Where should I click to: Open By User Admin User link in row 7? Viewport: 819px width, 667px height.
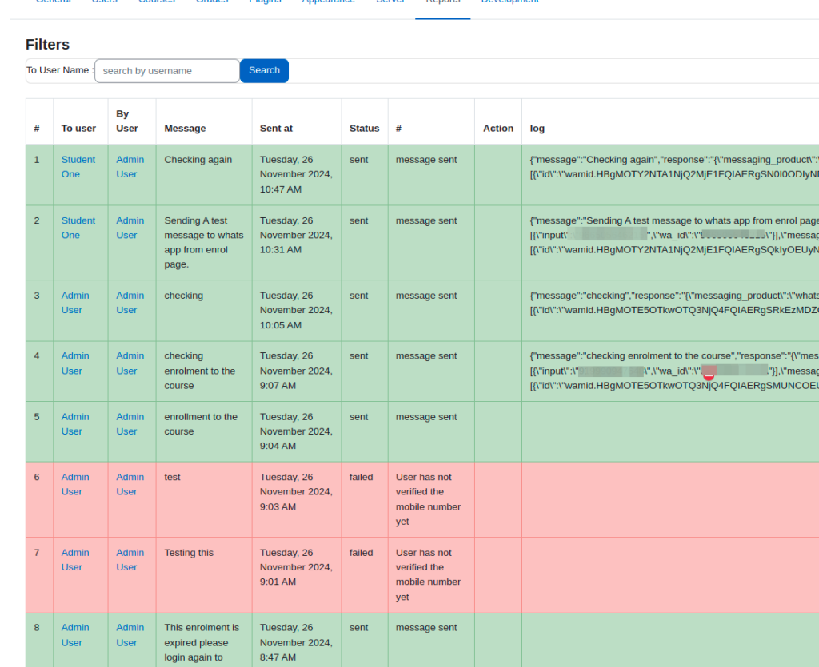click(130, 560)
